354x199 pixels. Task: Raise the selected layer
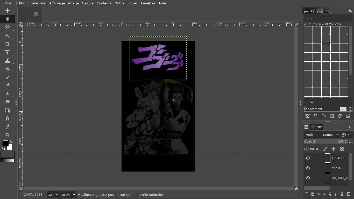[x=318, y=194]
